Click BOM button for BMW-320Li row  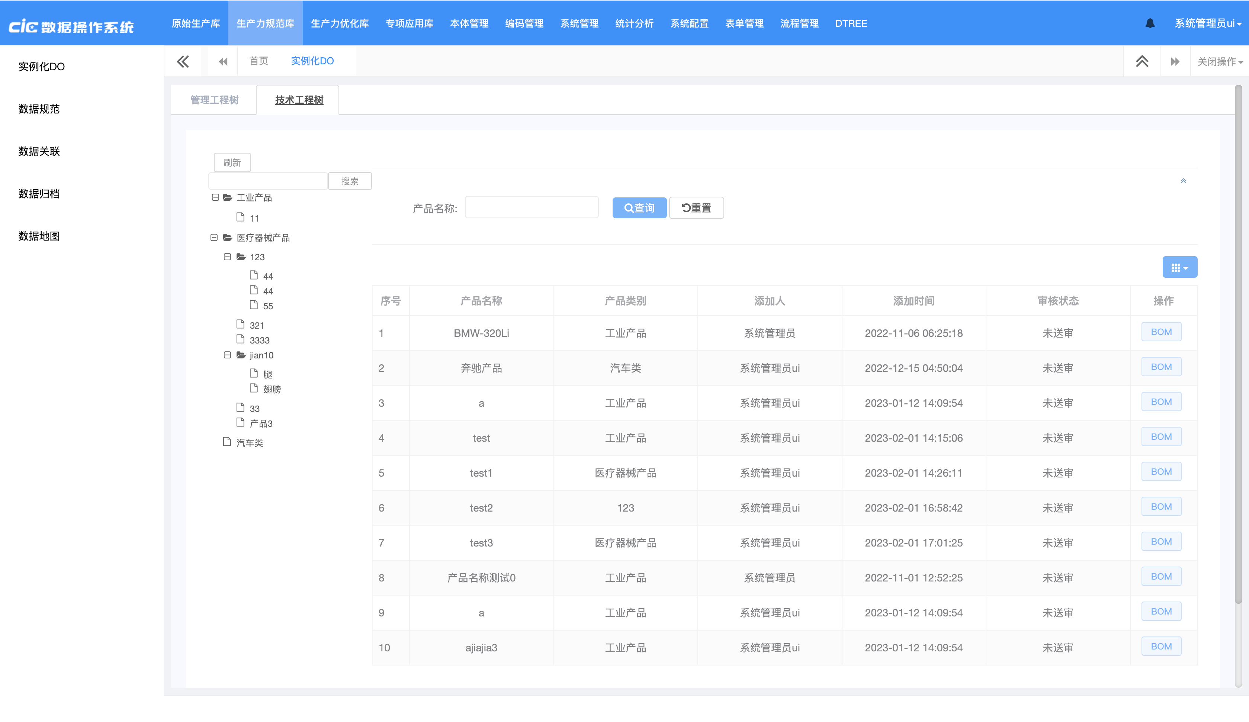[x=1161, y=332]
